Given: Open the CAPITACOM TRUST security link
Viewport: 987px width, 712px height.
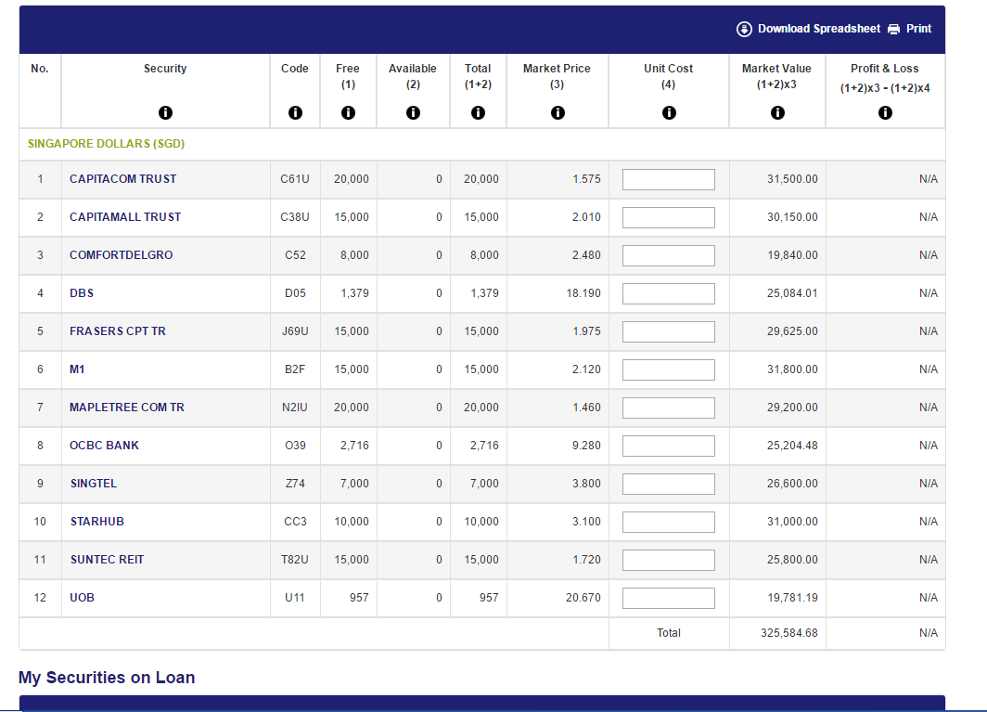Looking at the screenshot, I should click(122, 179).
